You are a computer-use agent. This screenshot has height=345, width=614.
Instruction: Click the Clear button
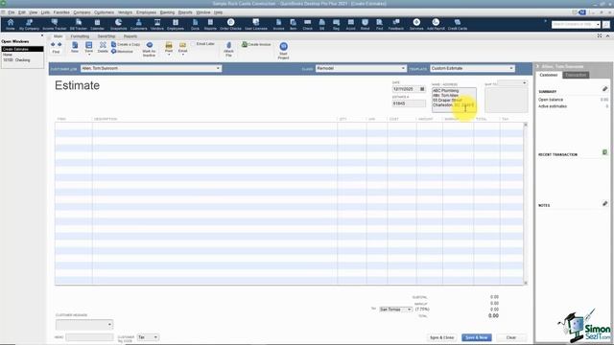pyautogui.click(x=511, y=337)
